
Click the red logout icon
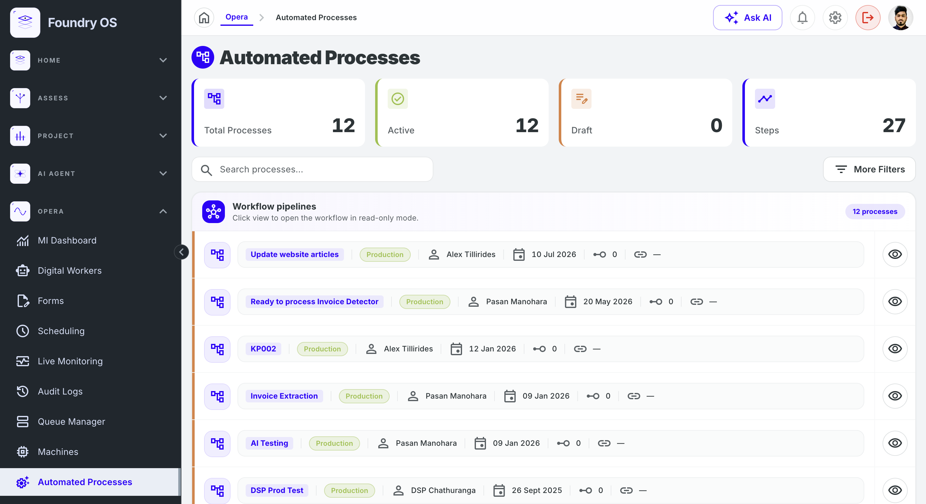point(867,17)
